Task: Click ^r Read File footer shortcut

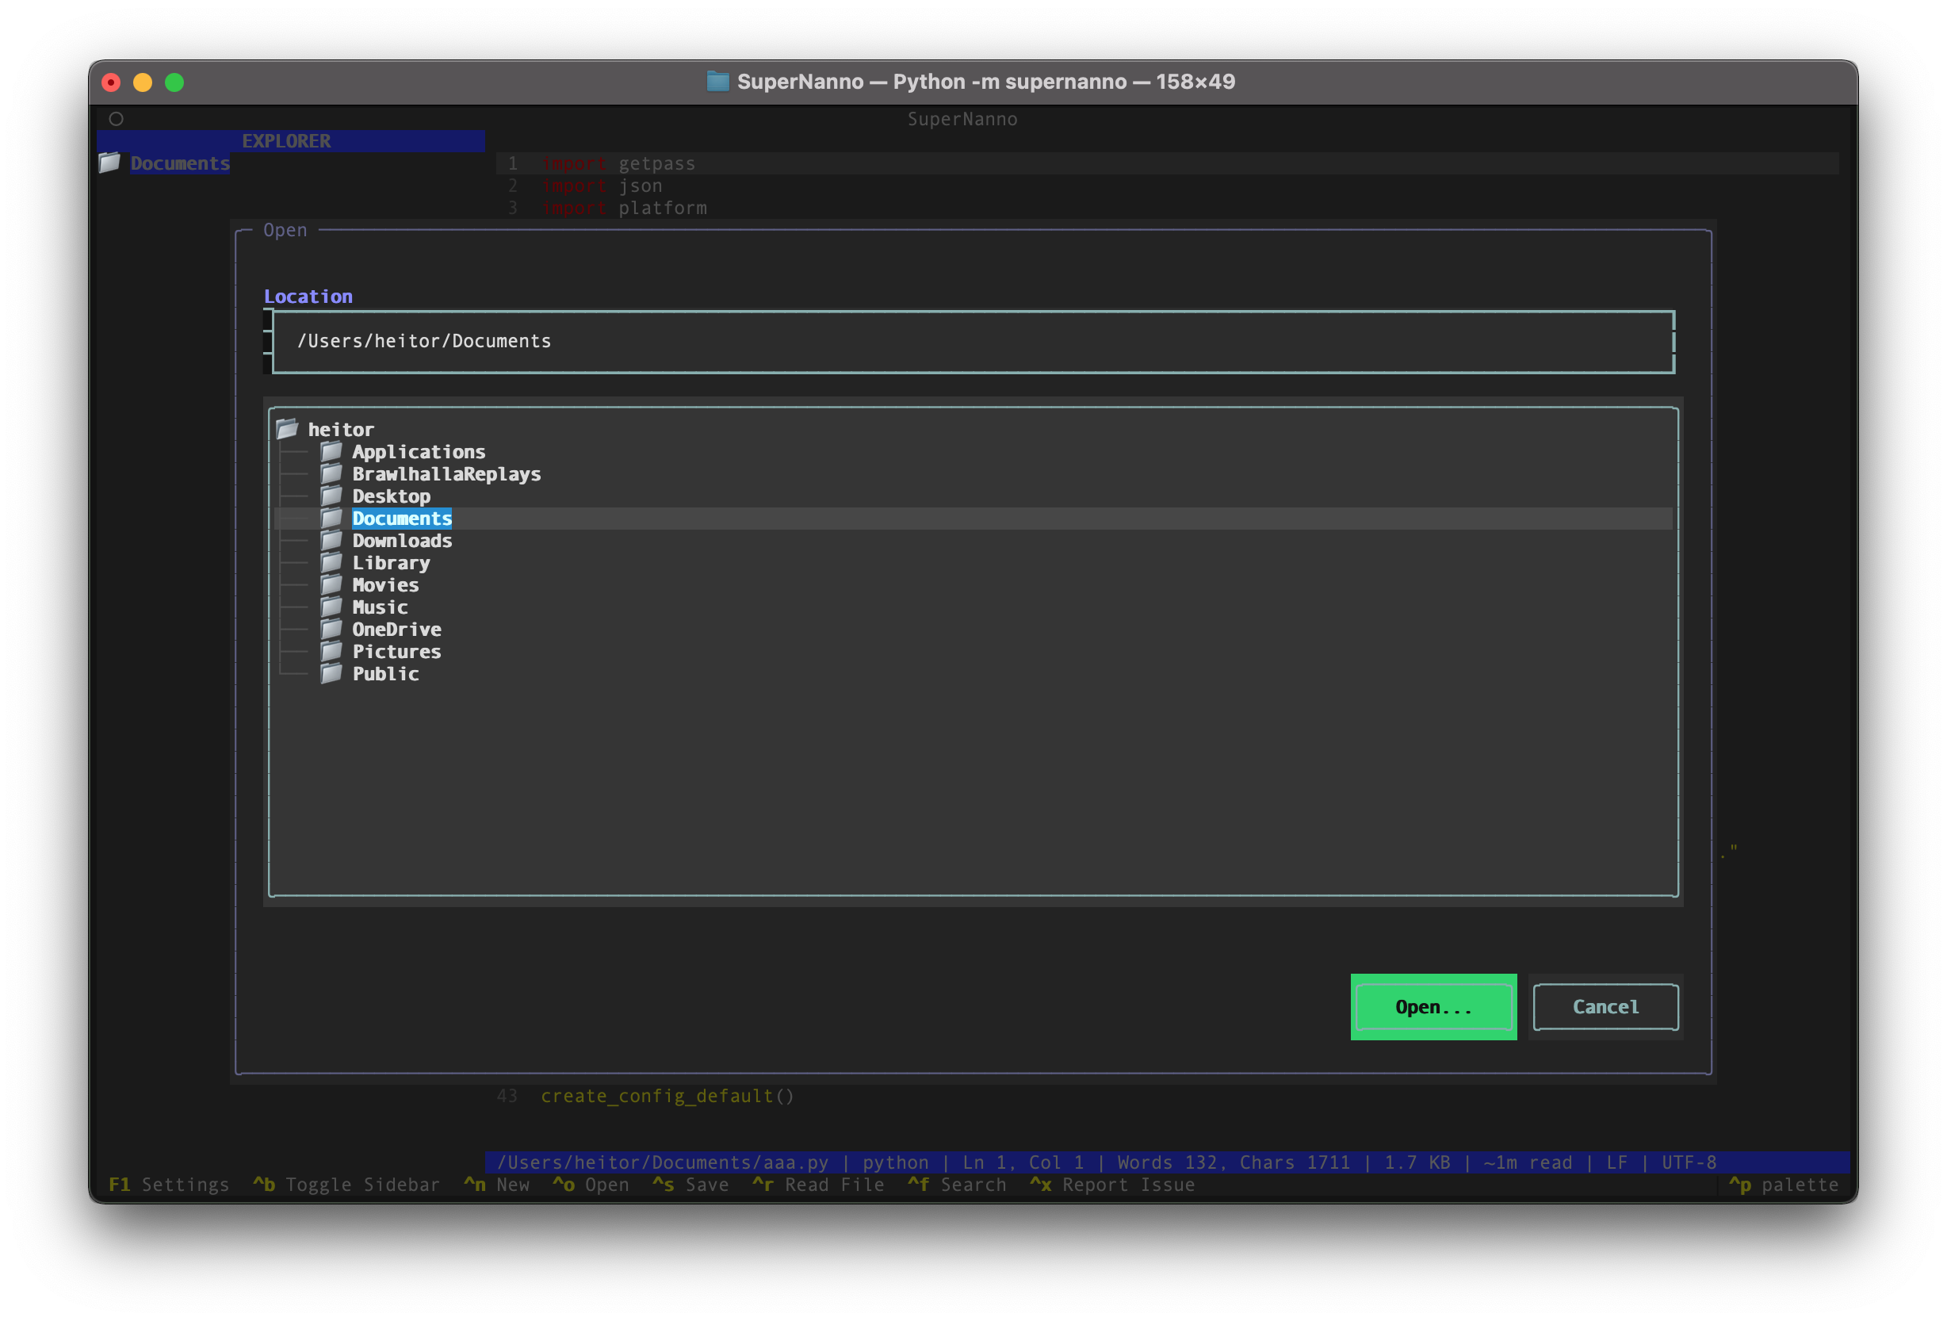Action: [x=818, y=1185]
